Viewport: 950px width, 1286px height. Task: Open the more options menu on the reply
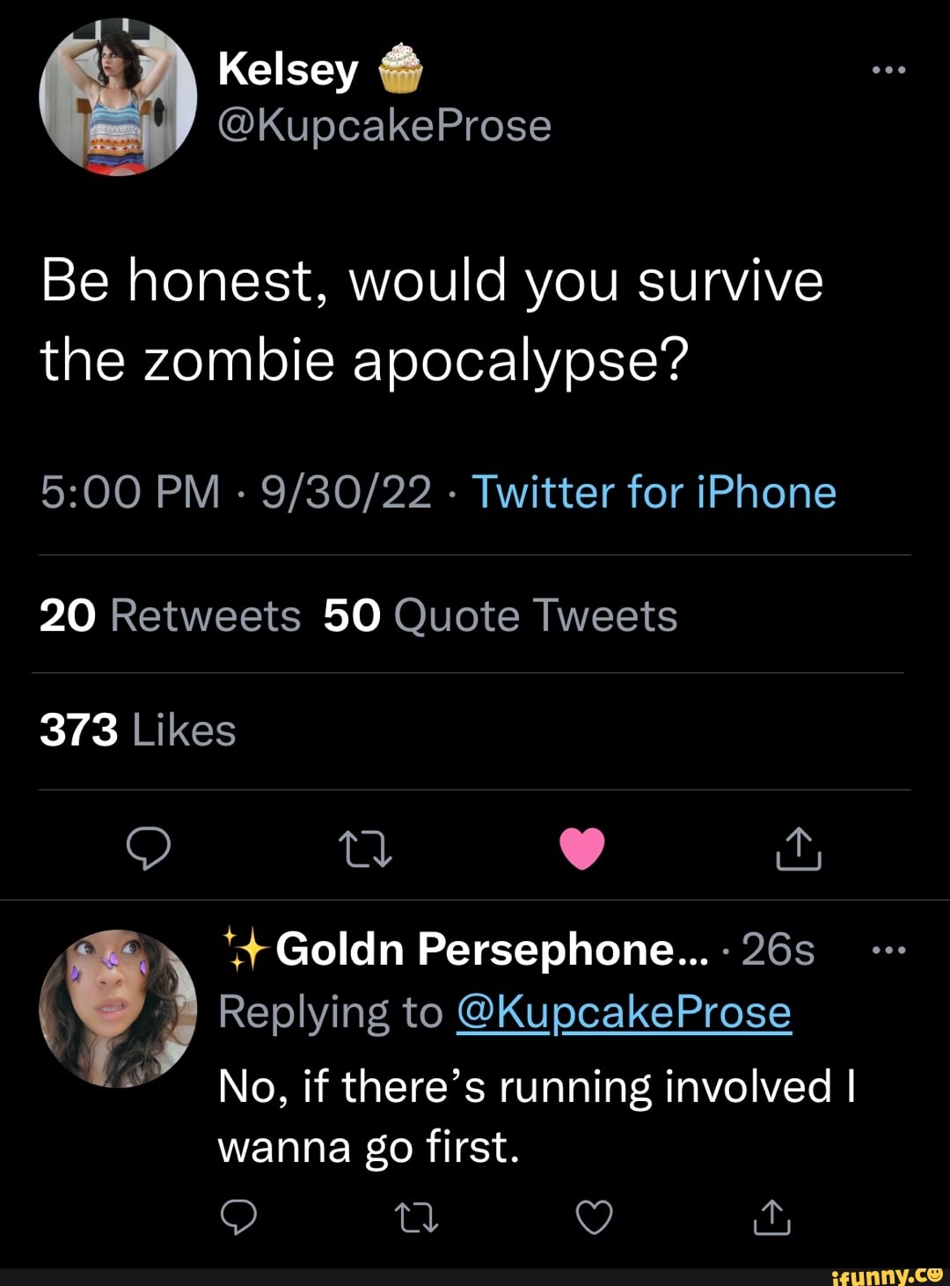tap(891, 949)
